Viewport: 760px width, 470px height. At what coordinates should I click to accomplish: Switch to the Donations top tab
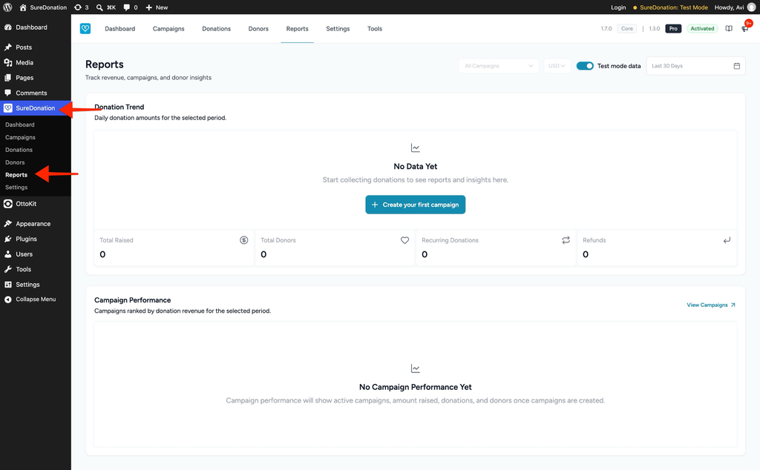point(216,29)
